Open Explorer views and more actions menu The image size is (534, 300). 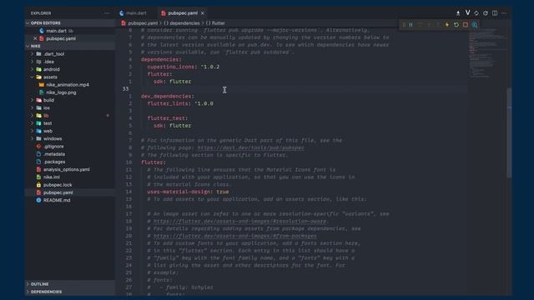(x=108, y=13)
